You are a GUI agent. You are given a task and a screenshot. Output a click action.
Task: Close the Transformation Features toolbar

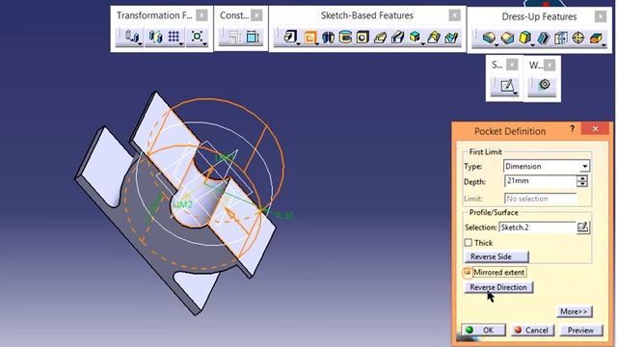[201, 15]
